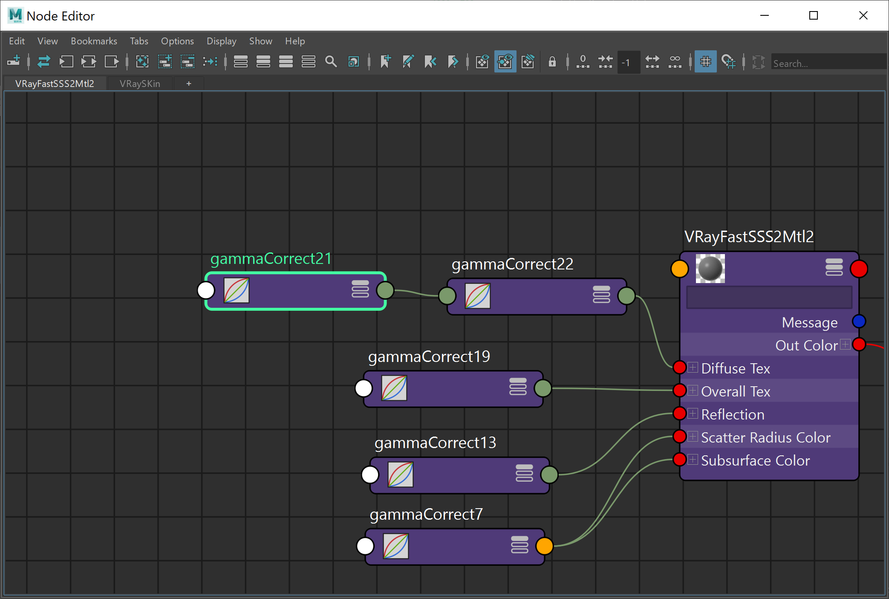
Task: Open the Help menu
Action: (295, 41)
